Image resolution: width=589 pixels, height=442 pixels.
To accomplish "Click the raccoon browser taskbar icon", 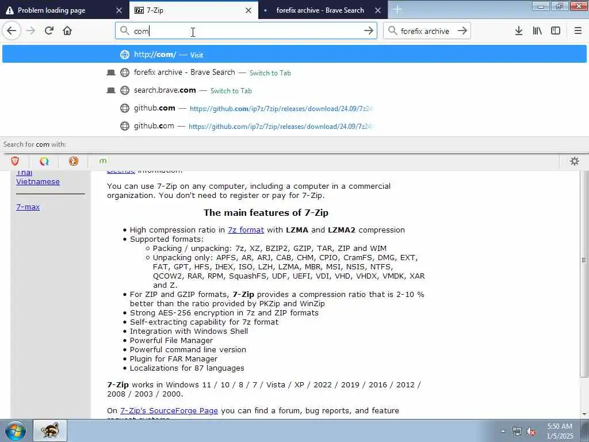I will (x=50, y=430).
